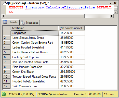This screenshot has height=98, width=119.
Task: Click the CENTRAL\Administrateur login status entry
Action: [54, 94]
